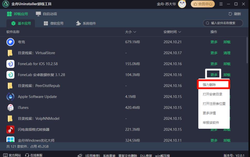The image size is (250, 157).
Task: Click the megaphone 应用推荐 icon
Action: (80, 155)
